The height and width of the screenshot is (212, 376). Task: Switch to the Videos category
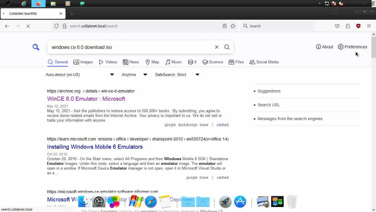(x=108, y=62)
